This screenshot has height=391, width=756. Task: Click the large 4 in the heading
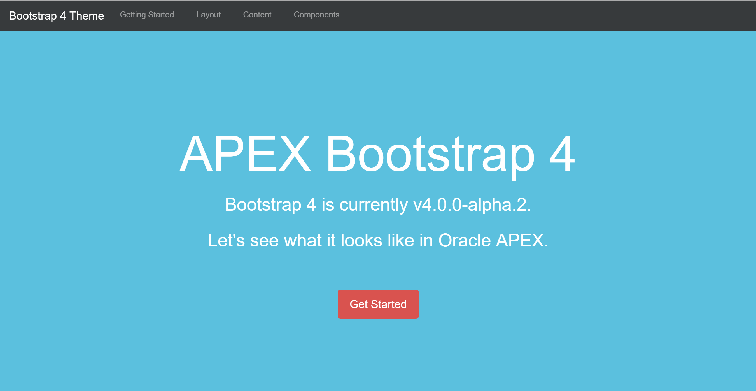click(561, 153)
